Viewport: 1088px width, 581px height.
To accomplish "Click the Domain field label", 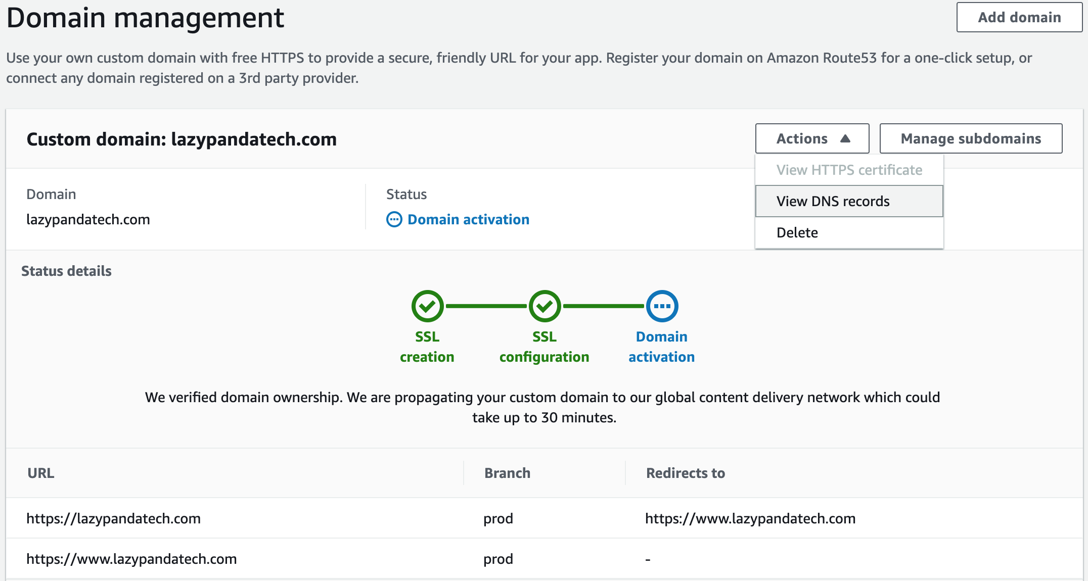I will point(51,194).
